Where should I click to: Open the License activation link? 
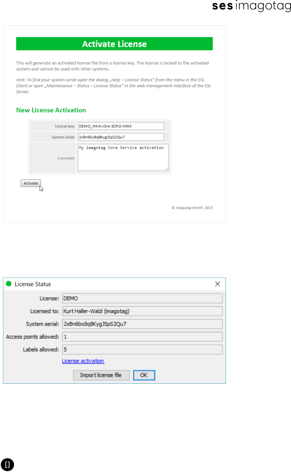coord(83,361)
